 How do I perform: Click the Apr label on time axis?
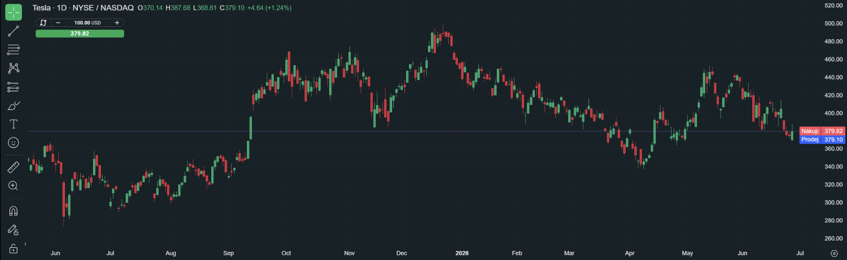pyautogui.click(x=629, y=253)
